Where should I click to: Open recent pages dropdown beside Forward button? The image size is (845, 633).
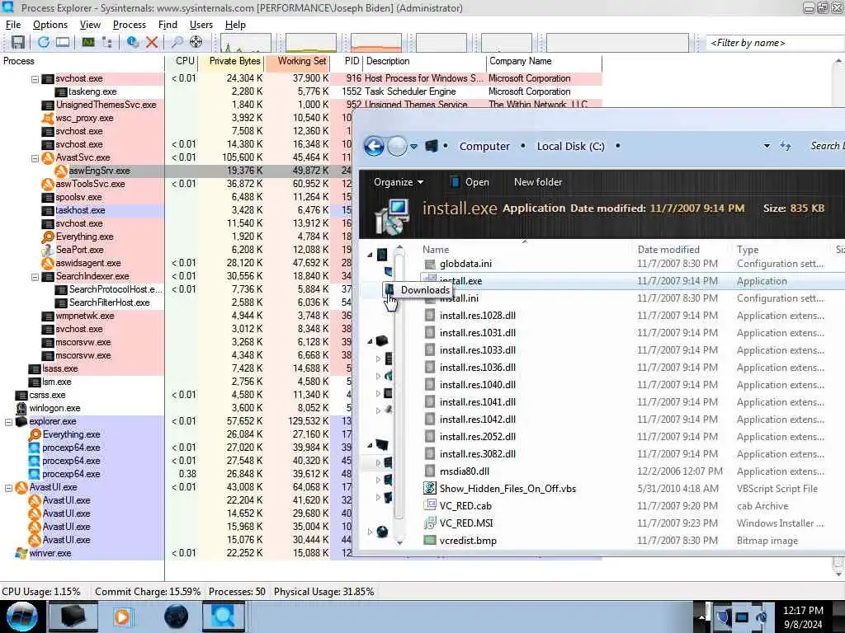click(x=414, y=147)
